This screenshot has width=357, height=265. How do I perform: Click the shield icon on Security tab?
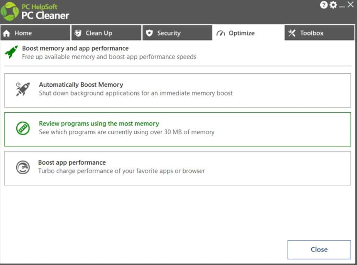click(x=149, y=33)
